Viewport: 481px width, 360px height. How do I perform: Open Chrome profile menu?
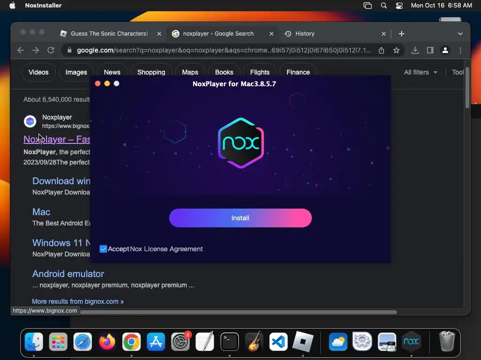point(445,50)
